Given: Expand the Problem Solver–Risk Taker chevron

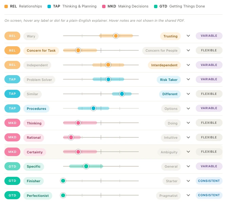Looking at the screenshot, I should click(188, 79).
